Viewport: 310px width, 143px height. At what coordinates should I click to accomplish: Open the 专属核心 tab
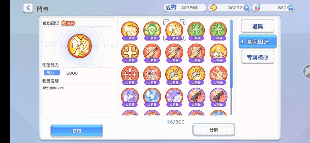tap(257, 57)
